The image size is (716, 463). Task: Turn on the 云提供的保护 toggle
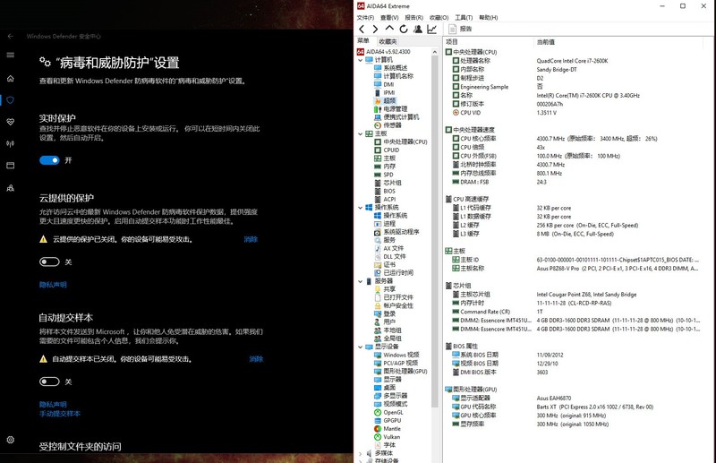(x=49, y=262)
